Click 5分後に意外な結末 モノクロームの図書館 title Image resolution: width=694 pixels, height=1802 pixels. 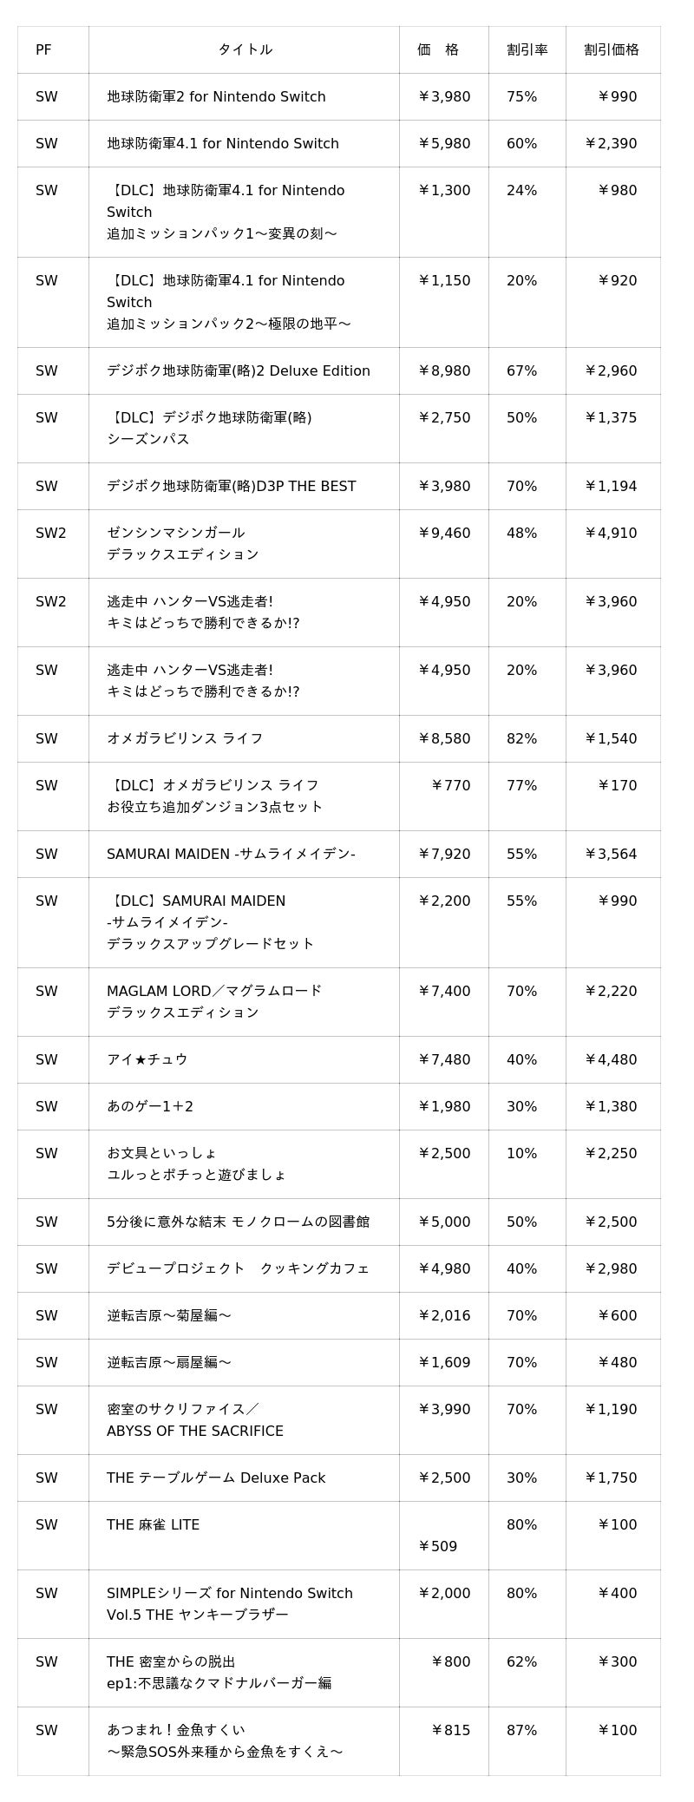(238, 1222)
